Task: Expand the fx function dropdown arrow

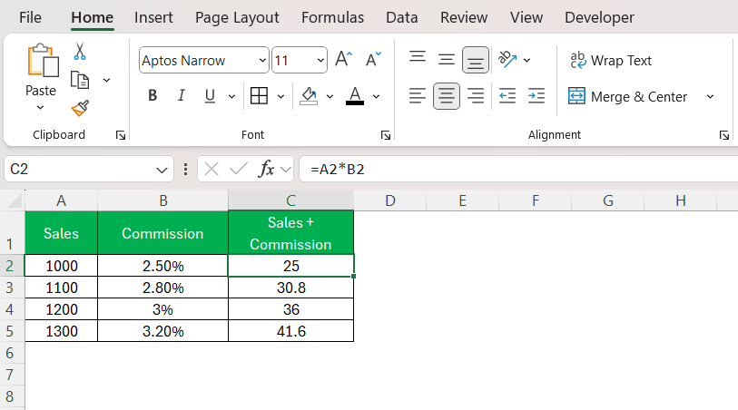Action: coord(286,170)
